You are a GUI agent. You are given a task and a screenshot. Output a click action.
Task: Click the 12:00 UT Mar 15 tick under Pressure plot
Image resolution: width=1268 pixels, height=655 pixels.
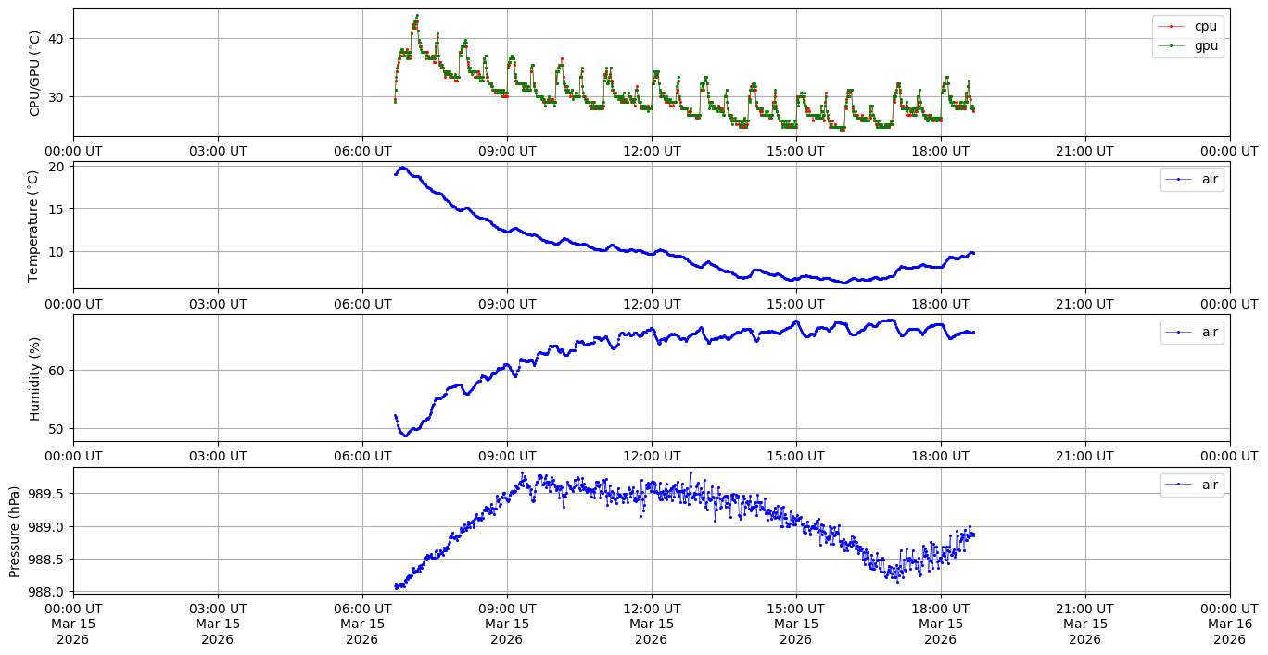651,624
